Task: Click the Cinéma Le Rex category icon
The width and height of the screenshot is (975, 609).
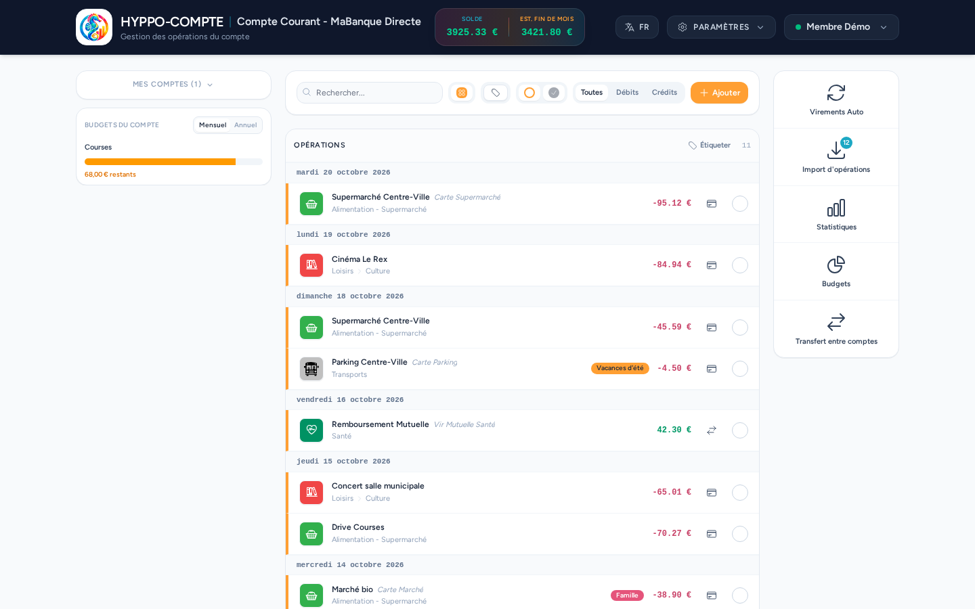Action: point(311,265)
